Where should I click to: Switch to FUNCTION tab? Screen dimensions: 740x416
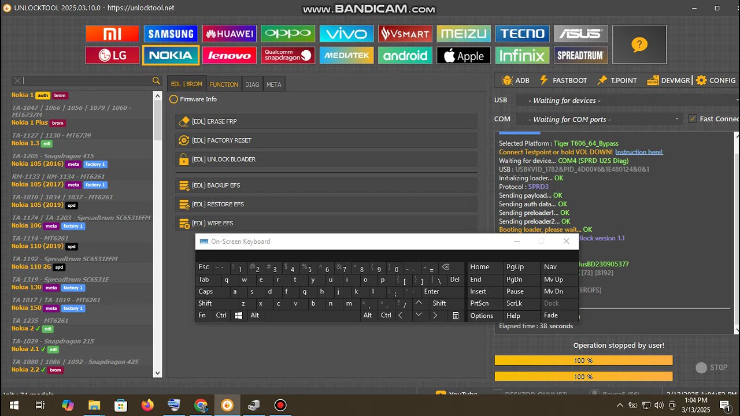coord(224,84)
